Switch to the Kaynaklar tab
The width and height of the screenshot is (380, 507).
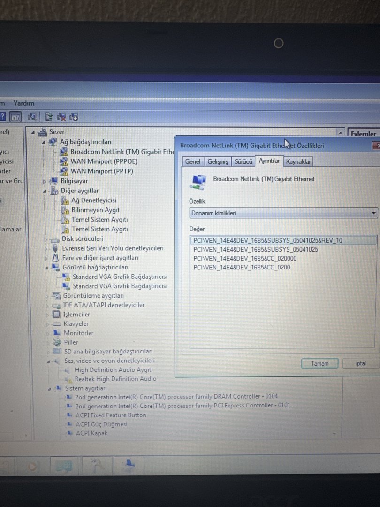[x=298, y=161]
